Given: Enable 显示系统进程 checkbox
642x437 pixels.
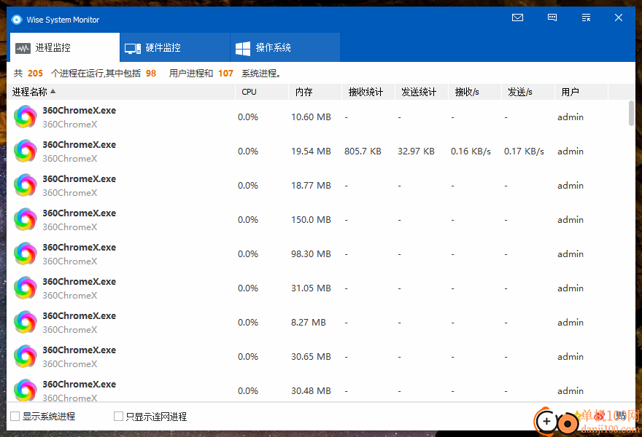Looking at the screenshot, I should [15, 416].
